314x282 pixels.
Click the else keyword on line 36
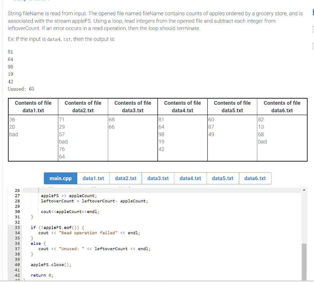pos(36,244)
